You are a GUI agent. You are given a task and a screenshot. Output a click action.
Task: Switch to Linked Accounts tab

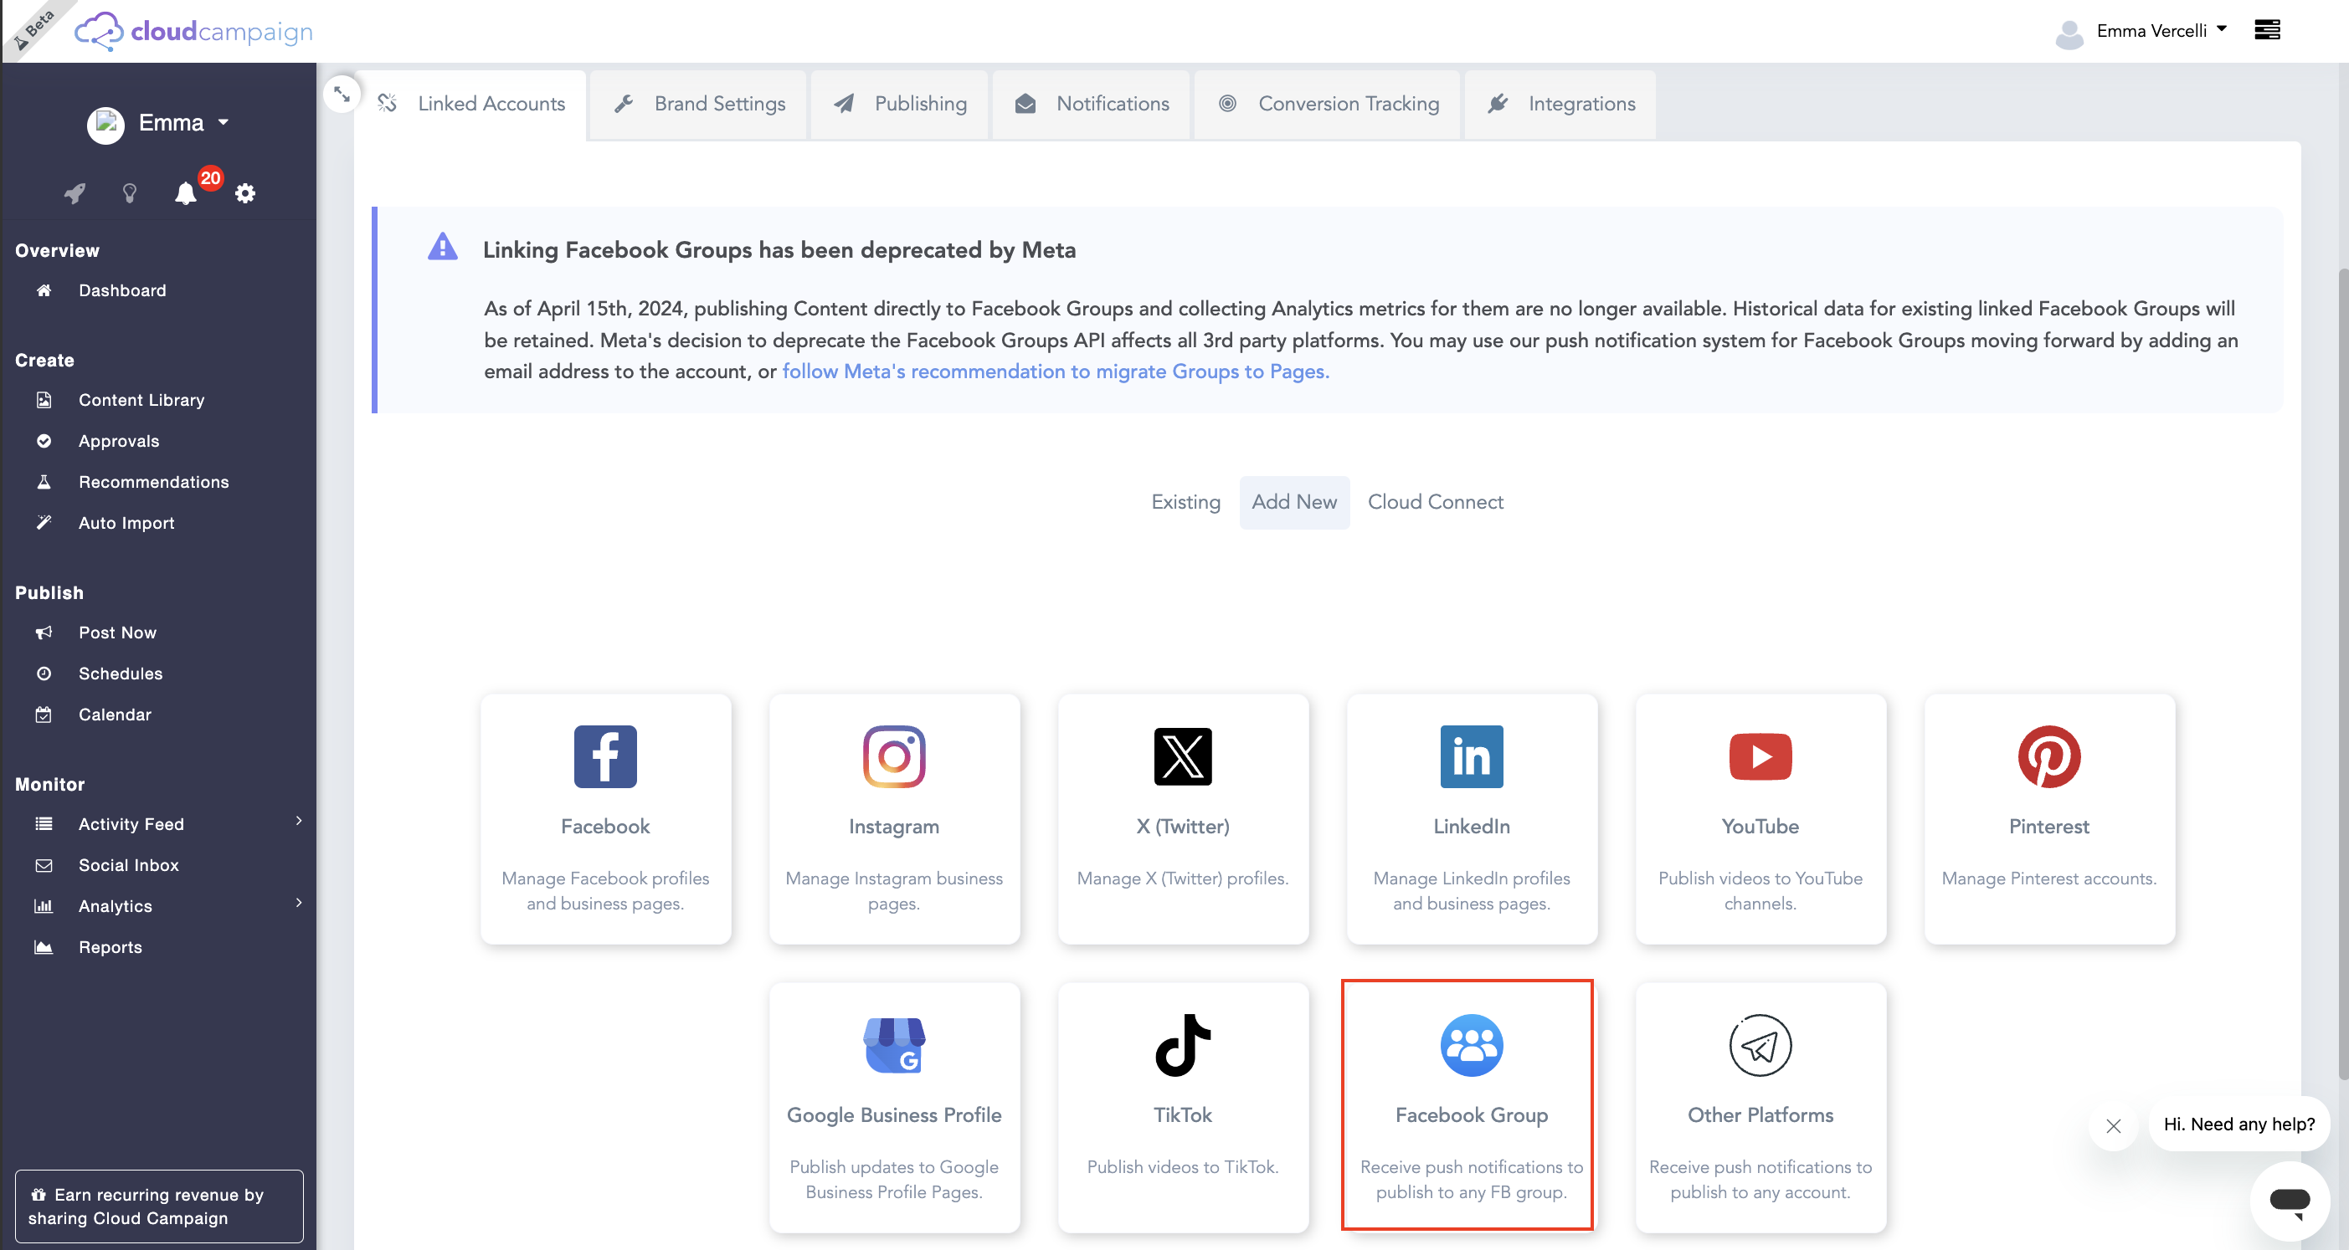(x=471, y=105)
